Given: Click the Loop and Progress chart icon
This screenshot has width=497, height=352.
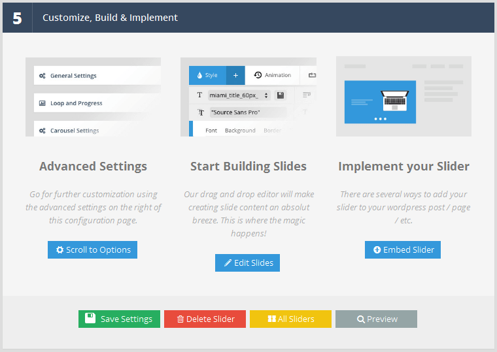Looking at the screenshot, I should click(x=43, y=103).
